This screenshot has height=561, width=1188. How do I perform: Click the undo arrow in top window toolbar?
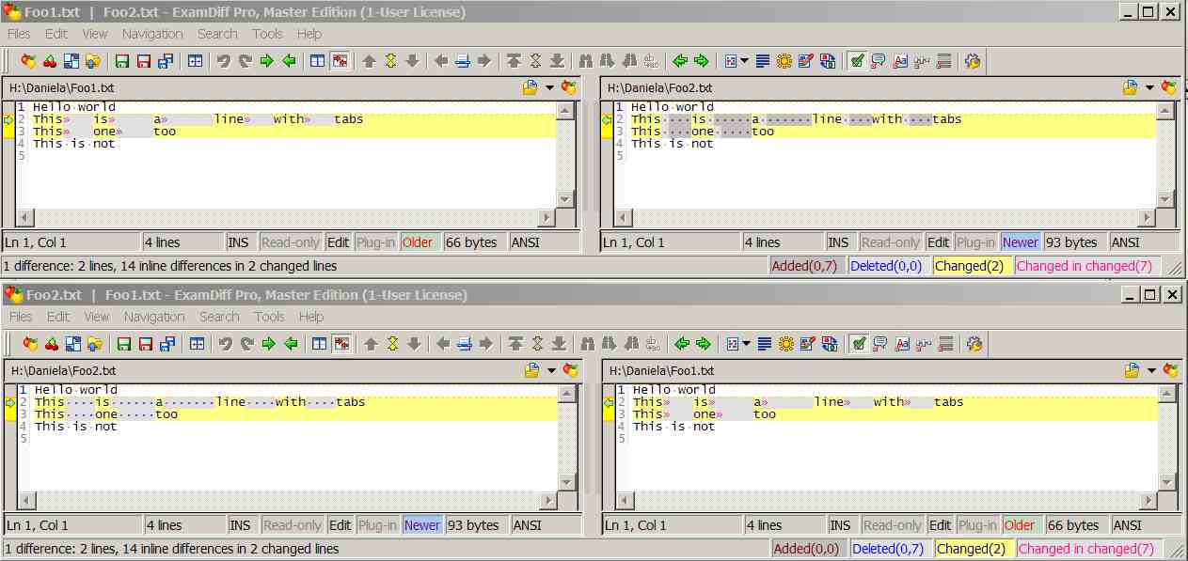[224, 61]
